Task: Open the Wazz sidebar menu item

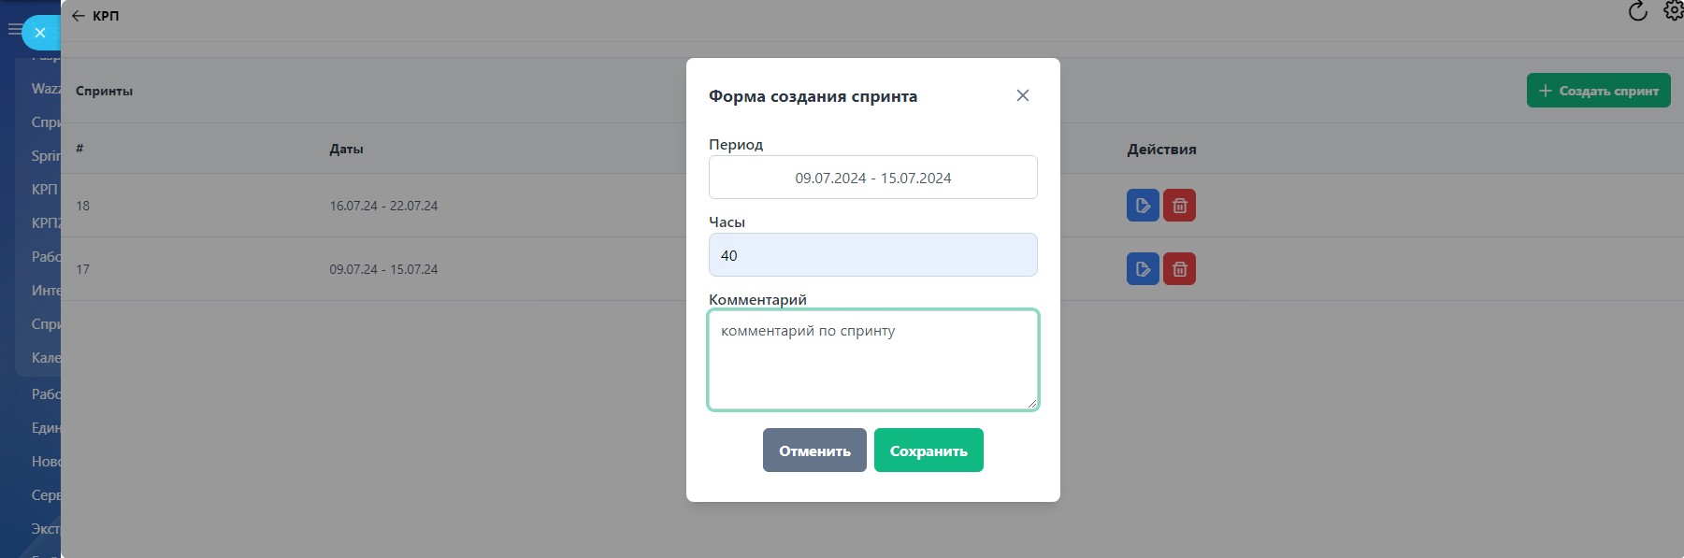Action: (x=45, y=89)
